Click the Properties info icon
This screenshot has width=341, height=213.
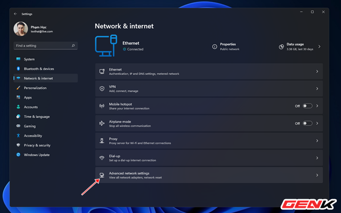[214, 46]
